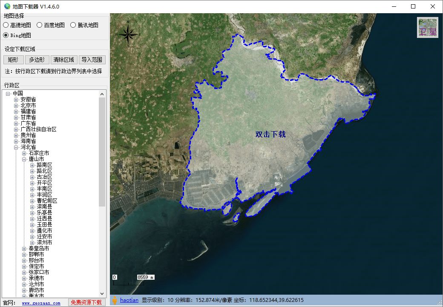The image size is (443, 307).
Task: Click the tree vertical scrollbar thumb
Action: 102,152
